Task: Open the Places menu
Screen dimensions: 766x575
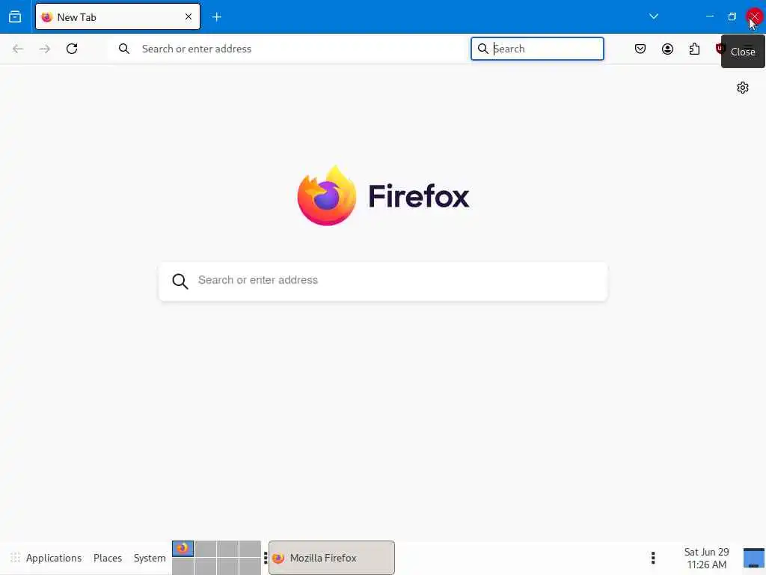Action: tap(108, 558)
